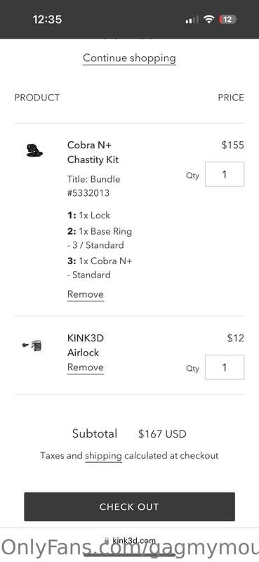Focus quantity field for Cobra N+ kit
This screenshot has width=259, height=562.
[x=225, y=174]
